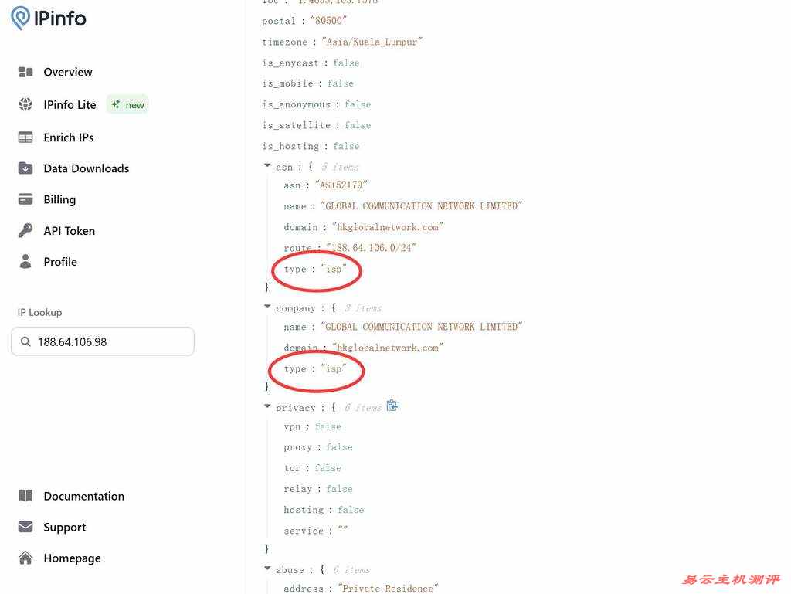Image resolution: width=791 pixels, height=594 pixels.
Task: Click the privacy 6 items count label
Action: coord(363,407)
